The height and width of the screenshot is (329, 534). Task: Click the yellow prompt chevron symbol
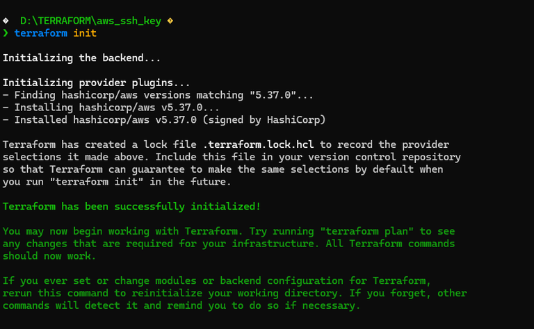click(x=6, y=33)
